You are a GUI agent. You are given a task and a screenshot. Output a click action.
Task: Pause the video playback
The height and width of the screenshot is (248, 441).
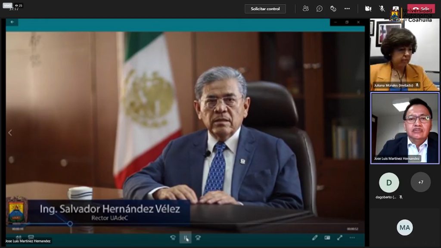(186, 237)
